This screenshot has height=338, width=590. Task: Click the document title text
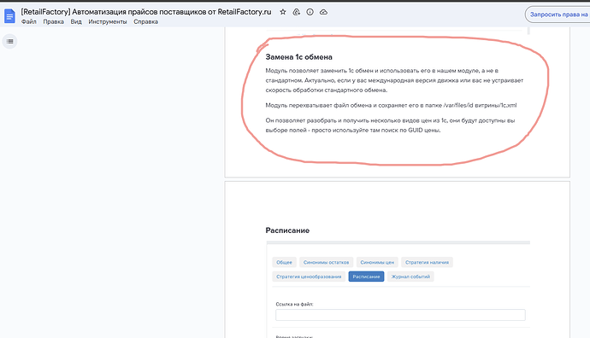click(146, 12)
